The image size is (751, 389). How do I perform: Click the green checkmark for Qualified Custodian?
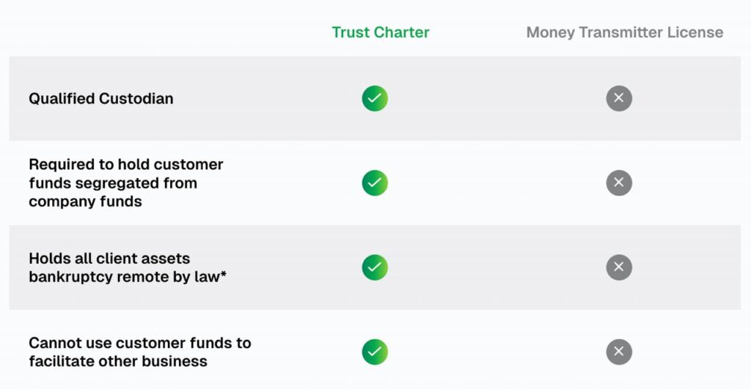pyautogui.click(x=375, y=99)
